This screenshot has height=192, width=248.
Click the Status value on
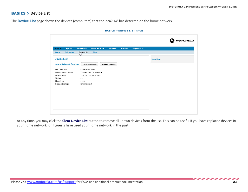tap(81, 78)
